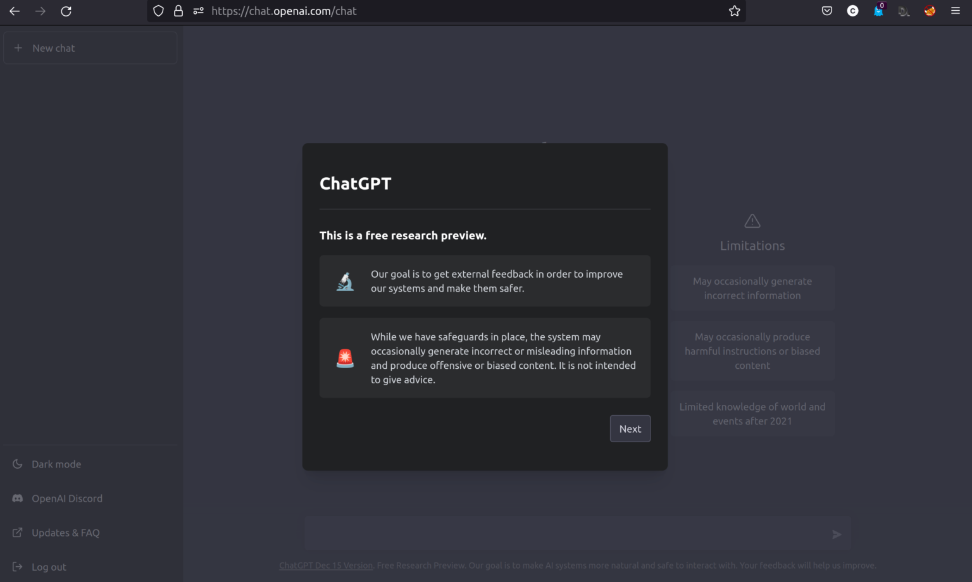Open the Firefox account profile menu
Viewport: 972px width, 582px height.
(930, 11)
